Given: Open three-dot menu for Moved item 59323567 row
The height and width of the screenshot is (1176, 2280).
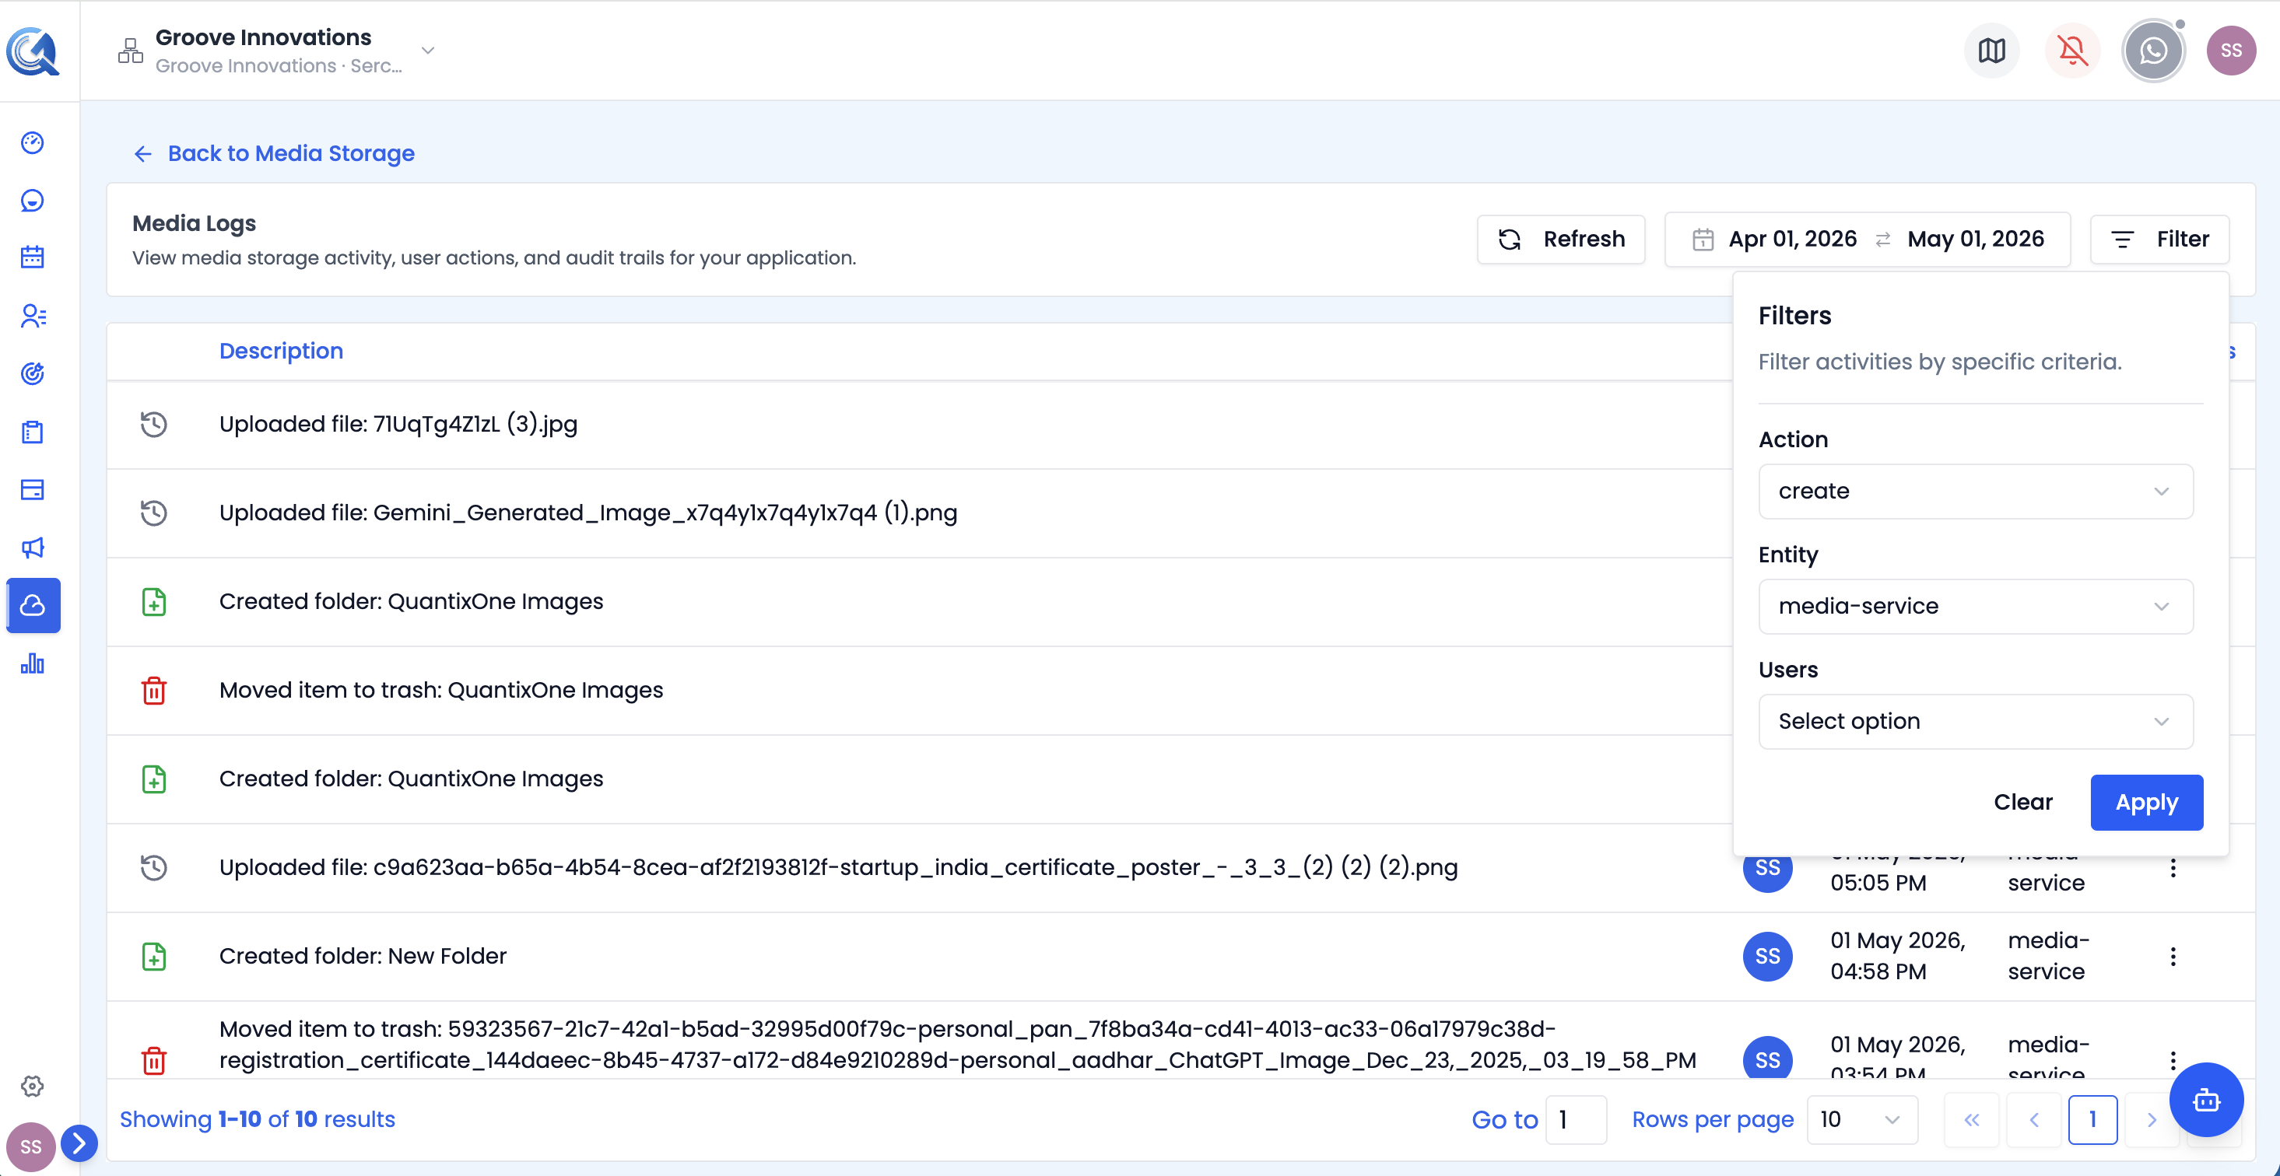Looking at the screenshot, I should [x=2173, y=1060].
